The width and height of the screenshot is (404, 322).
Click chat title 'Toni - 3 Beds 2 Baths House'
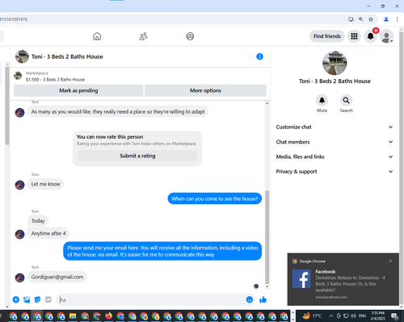pyautogui.click(x=67, y=56)
